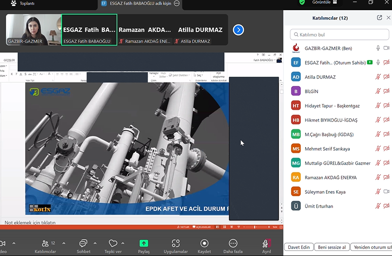Toggle GAZBİR-GAZMER (Ben) microphone
Image resolution: width=392 pixels, height=256 pixels.
(x=378, y=48)
